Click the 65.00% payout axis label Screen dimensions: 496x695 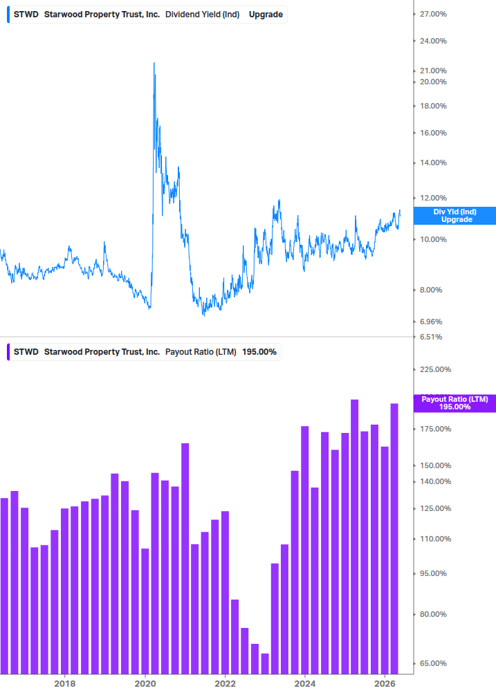point(433,663)
